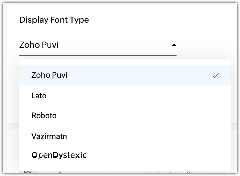
Task: Close the open Display Font Type dropdown
Action: tap(174, 45)
